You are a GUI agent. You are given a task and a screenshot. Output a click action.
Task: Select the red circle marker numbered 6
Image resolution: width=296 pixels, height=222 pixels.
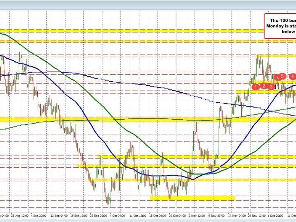pos(293,76)
